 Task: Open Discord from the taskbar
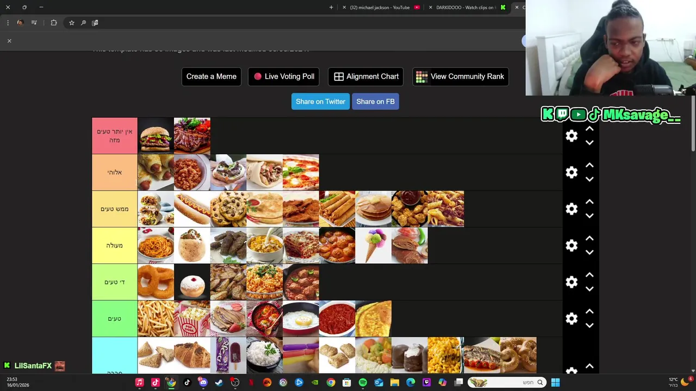[x=203, y=382]
